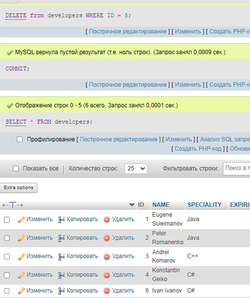Click the pencil edit icon for Konstantin Geiko row
This screenshot has height=298, width=250.
pos(21,275)
